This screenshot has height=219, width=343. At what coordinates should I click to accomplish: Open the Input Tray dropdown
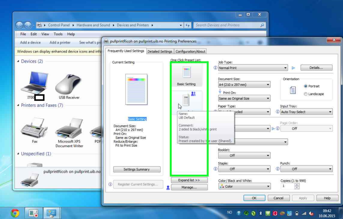point(307,112)
